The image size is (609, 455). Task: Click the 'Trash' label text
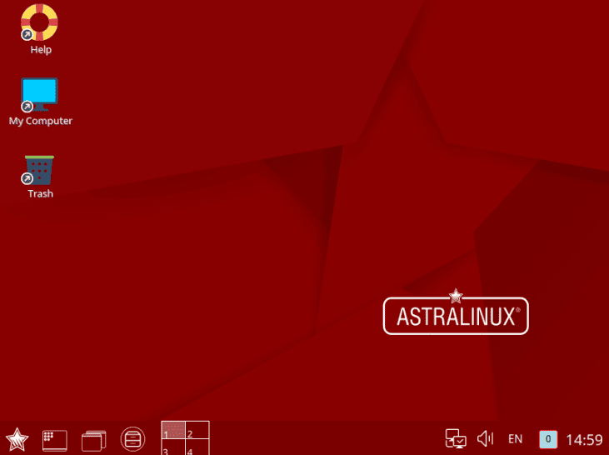[40, 193]
